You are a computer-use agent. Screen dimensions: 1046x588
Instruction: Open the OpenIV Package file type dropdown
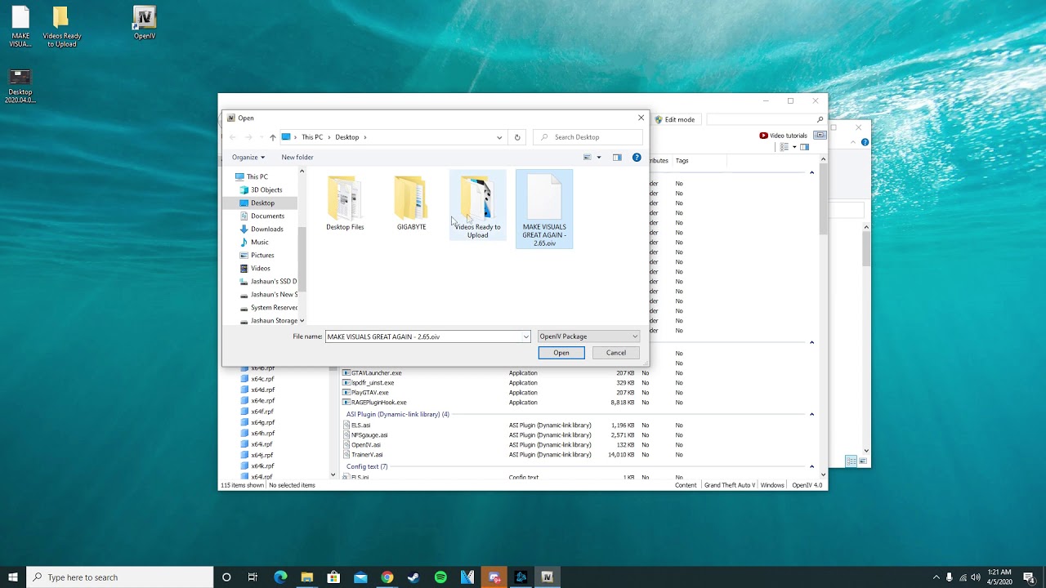(588, 336)
